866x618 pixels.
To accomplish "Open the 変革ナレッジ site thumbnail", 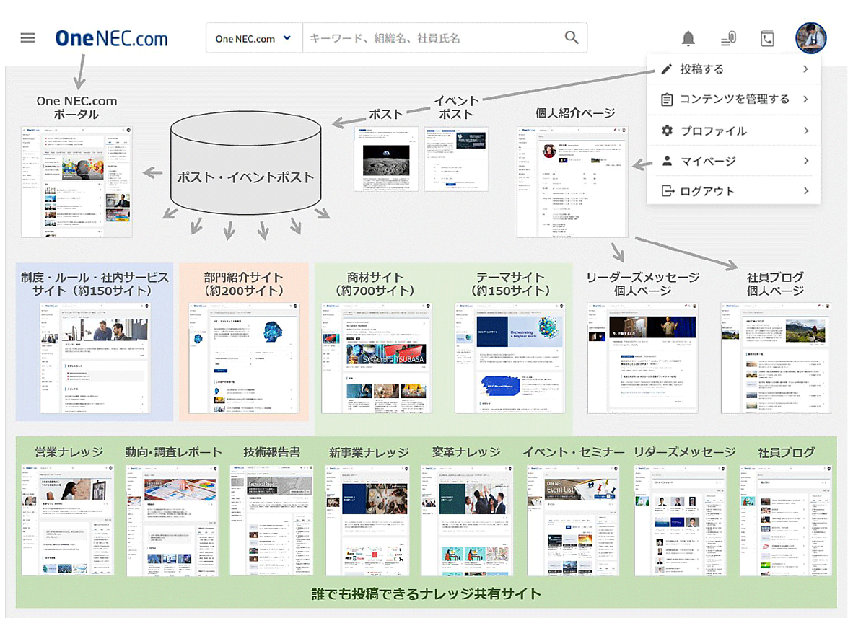I will [468, 520].
